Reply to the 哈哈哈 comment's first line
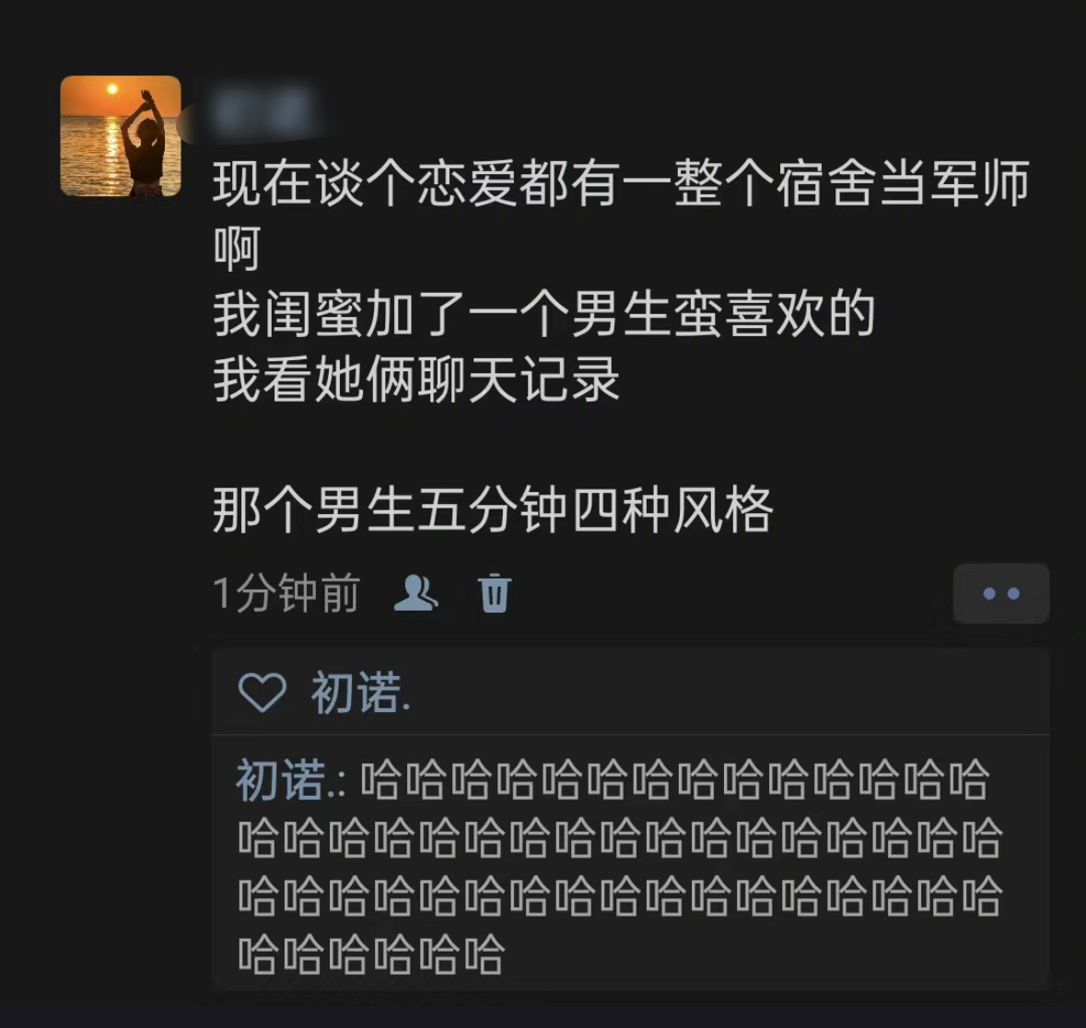 (x=674, y=779)
